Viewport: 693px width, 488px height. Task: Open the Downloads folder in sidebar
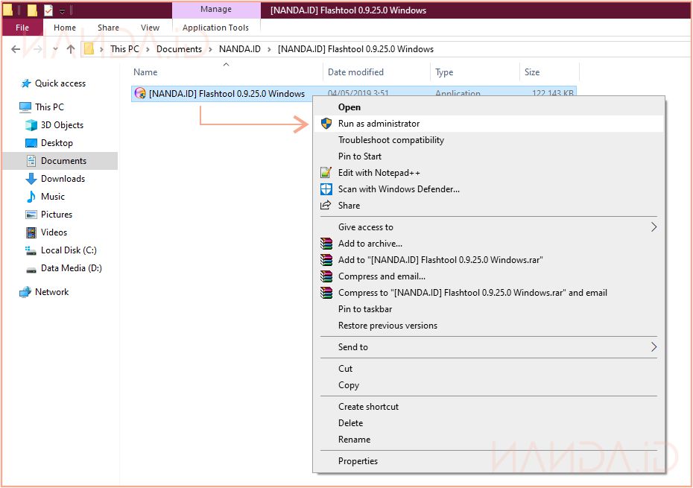pos(63,179)
